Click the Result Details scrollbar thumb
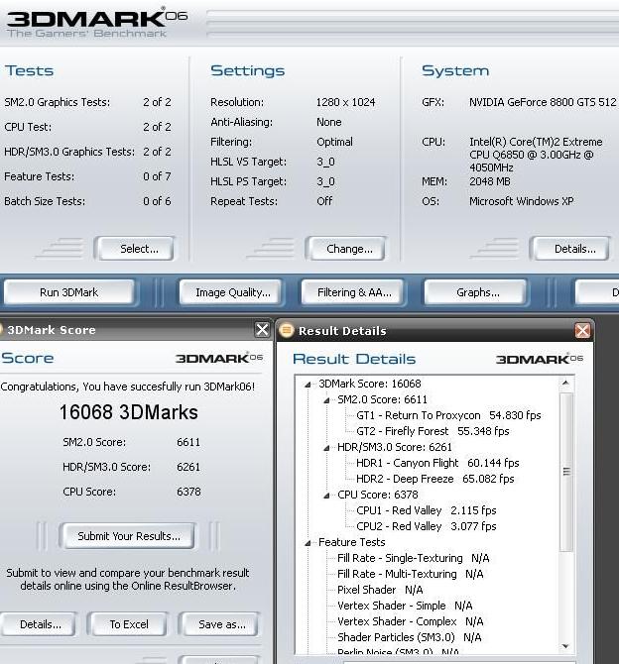This screenshot has height=664, width=619. coord(566,472)
